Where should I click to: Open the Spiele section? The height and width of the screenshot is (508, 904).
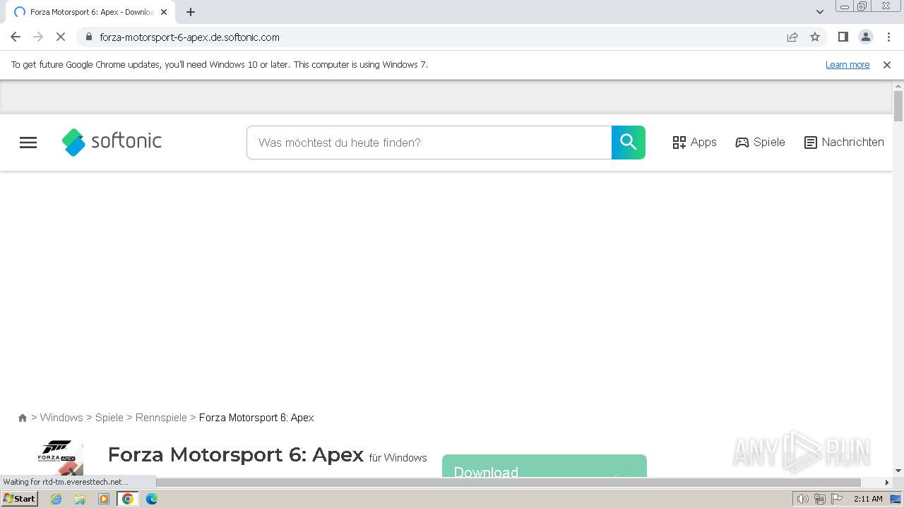pos(760,143)
